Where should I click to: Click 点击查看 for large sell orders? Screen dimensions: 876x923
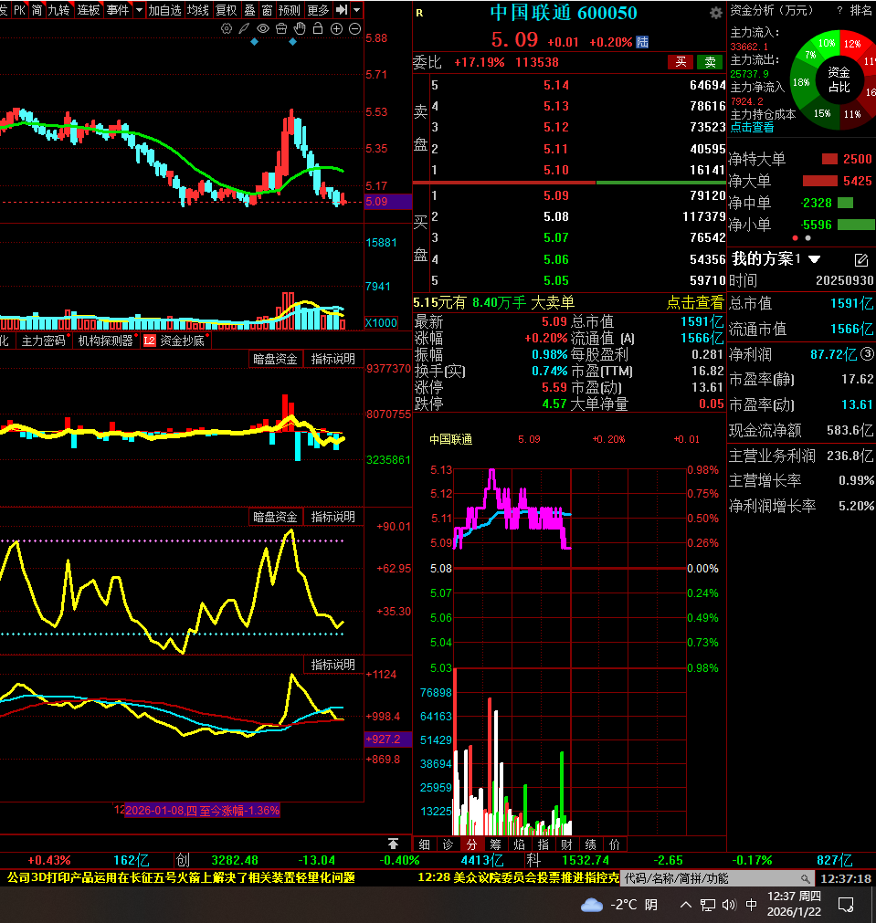tap(694, 302)
